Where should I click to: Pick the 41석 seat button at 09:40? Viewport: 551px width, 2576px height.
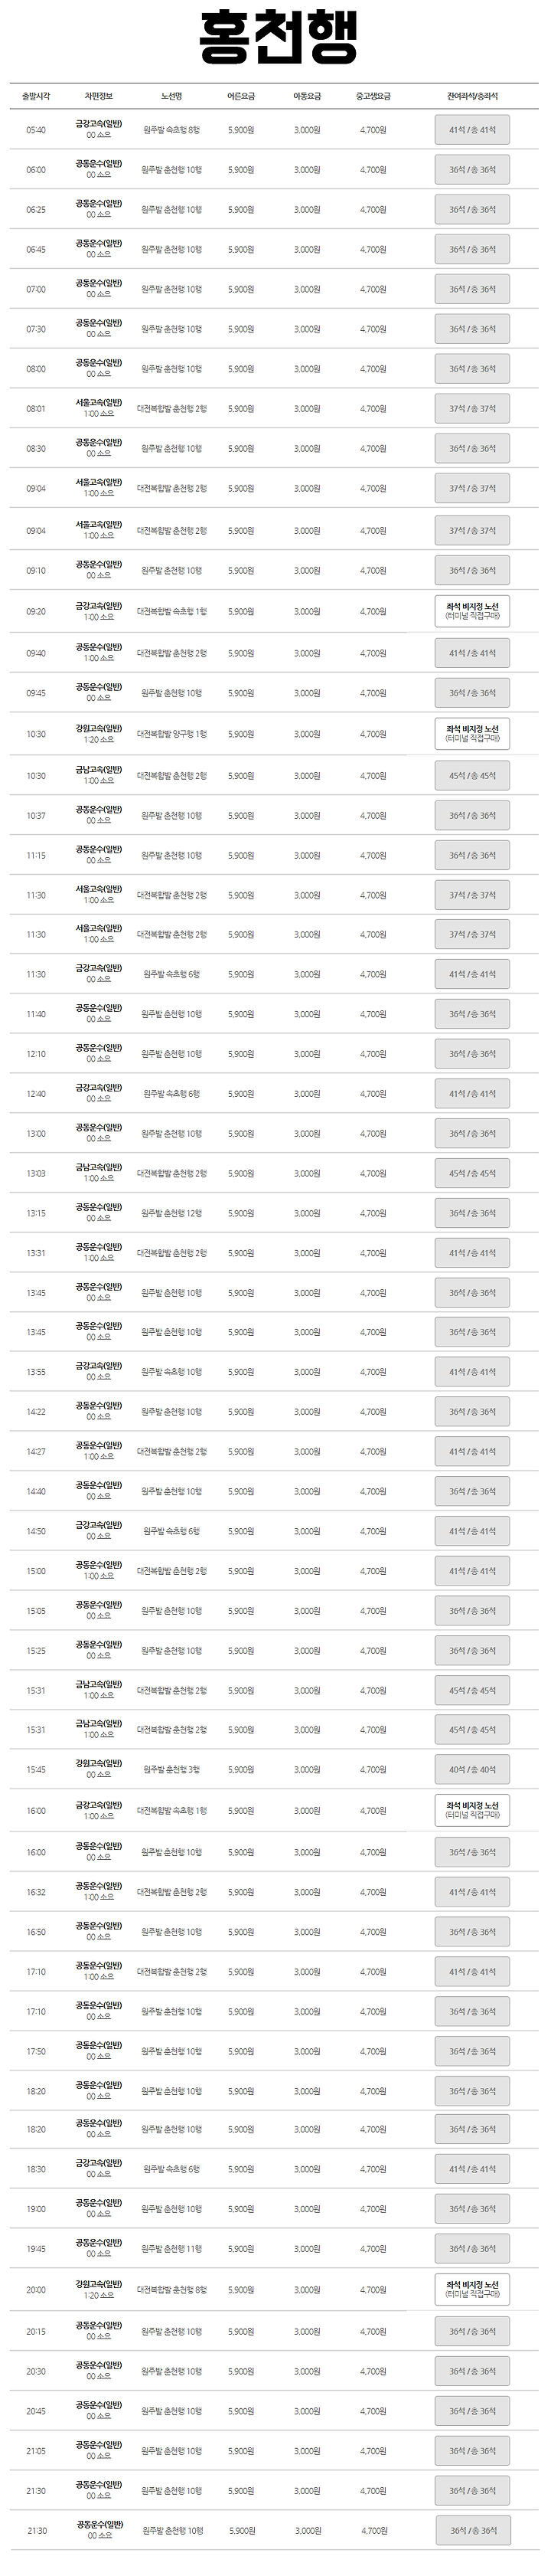point(472,654)
